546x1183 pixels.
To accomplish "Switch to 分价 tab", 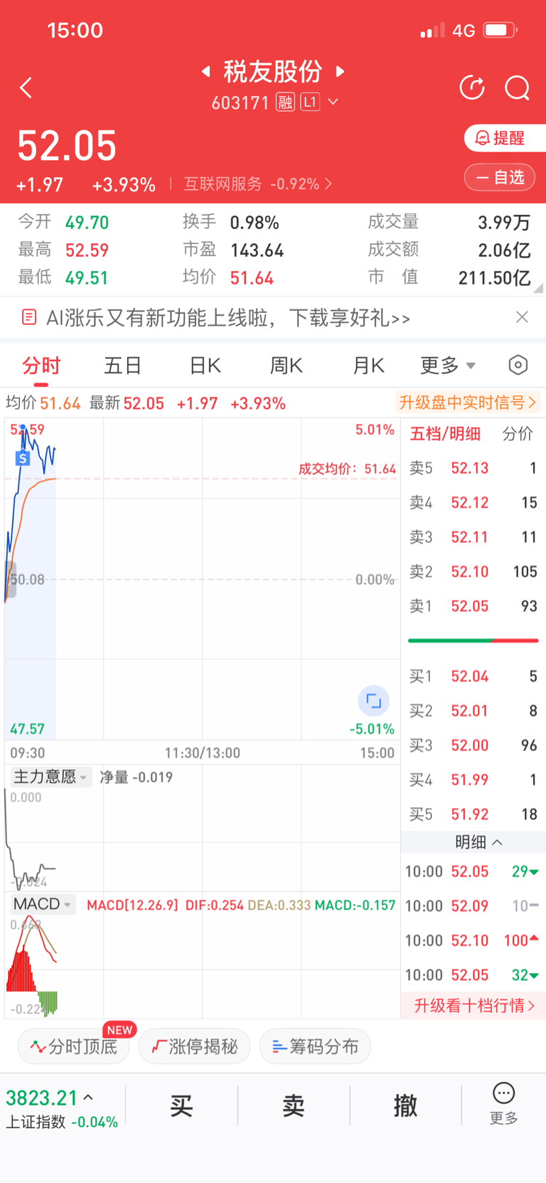I will tap(518, 434).
